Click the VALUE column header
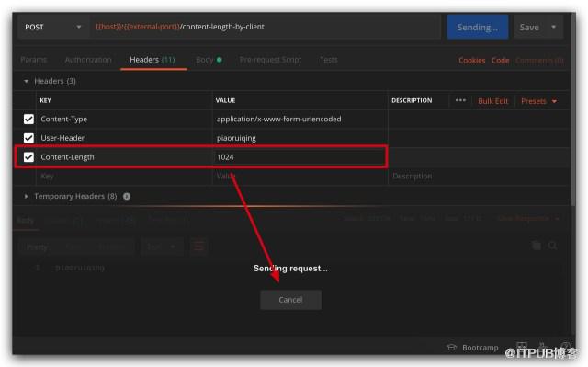The image size is (588, 367). [x=225, y=100]
